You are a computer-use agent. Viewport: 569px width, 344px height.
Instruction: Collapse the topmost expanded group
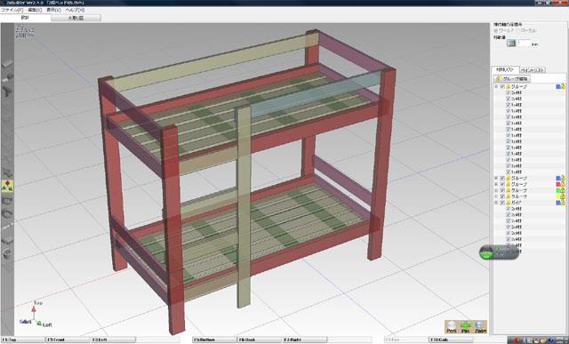pos(496,87)
